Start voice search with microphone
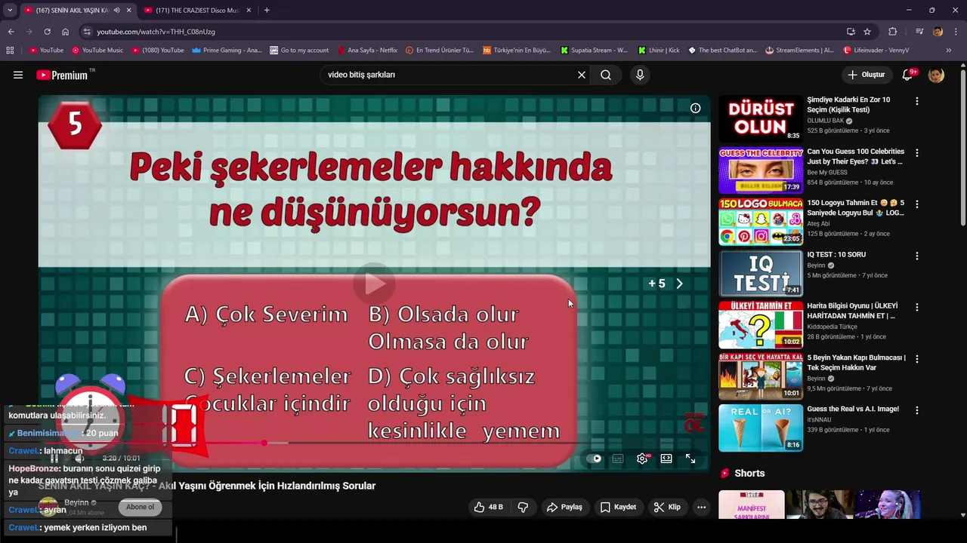Screen dimensions: 967x543 pos(640,75)
